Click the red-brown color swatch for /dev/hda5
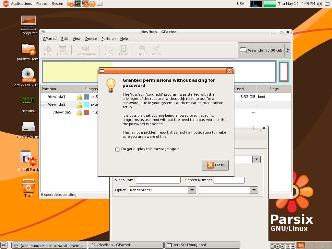Image resolution: width=332 pixels, height=249 pixels. 86,113
